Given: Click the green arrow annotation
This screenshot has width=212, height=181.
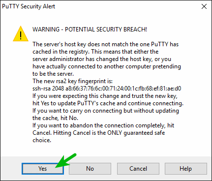Looking at the screenshot, I should click(65, 161).
